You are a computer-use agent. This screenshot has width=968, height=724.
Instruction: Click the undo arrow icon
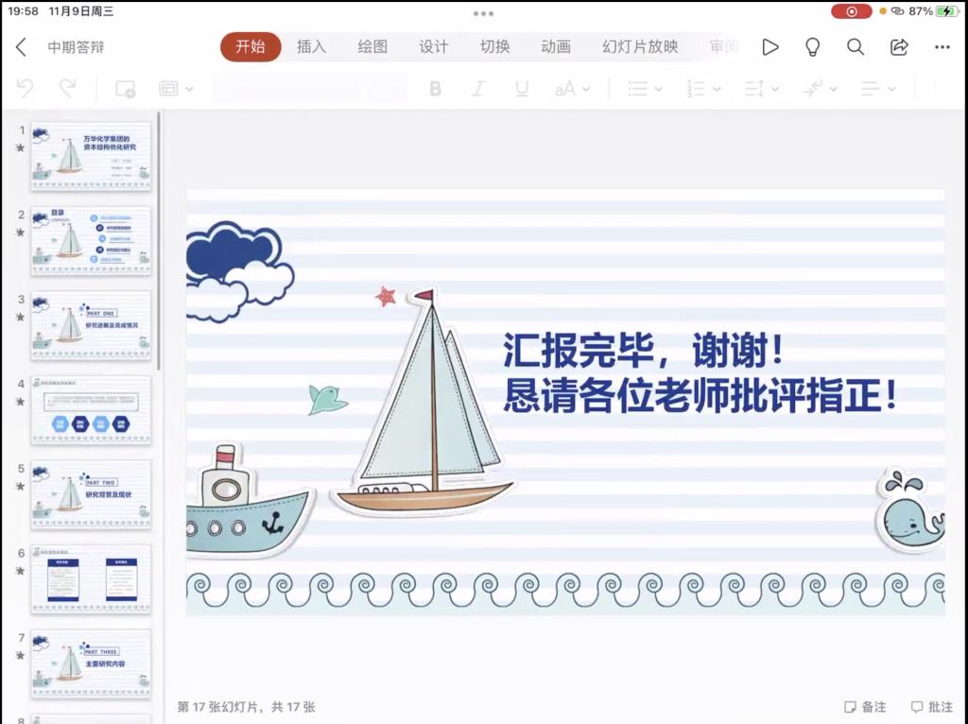pyautogui.click(x=26, y=89)
